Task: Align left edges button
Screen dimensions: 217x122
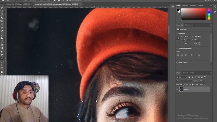Action: (x=178, y=55)
